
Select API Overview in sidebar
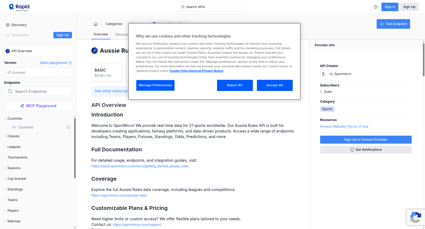click(38, 51)
